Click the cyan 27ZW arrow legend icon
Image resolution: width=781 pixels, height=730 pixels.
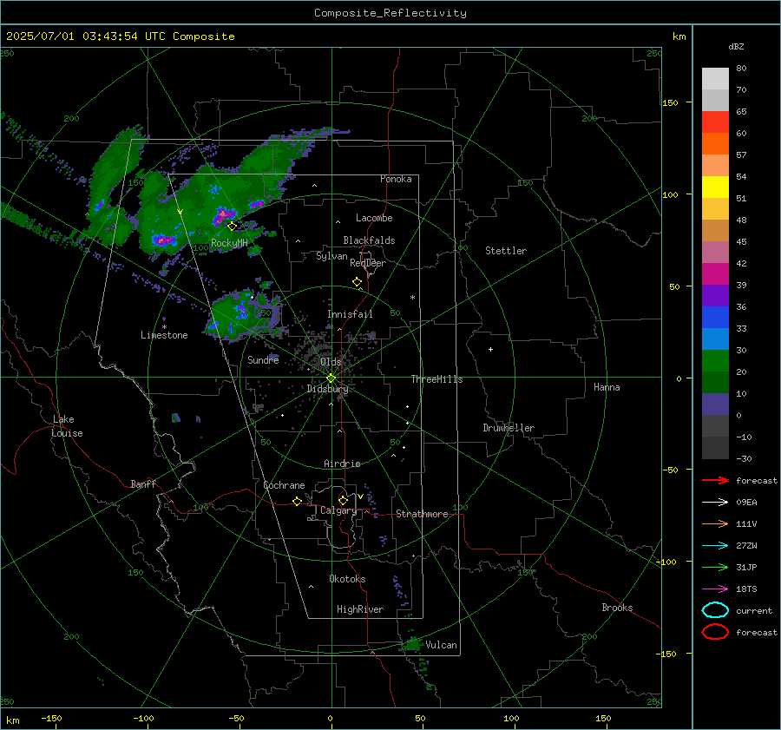[715, 546]
